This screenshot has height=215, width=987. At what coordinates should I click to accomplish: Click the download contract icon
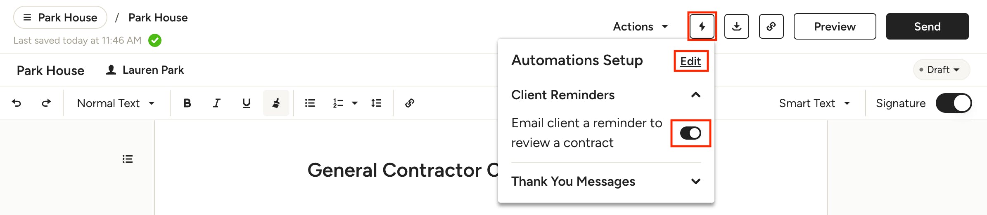pyautogui.click(x=736, y=26)
